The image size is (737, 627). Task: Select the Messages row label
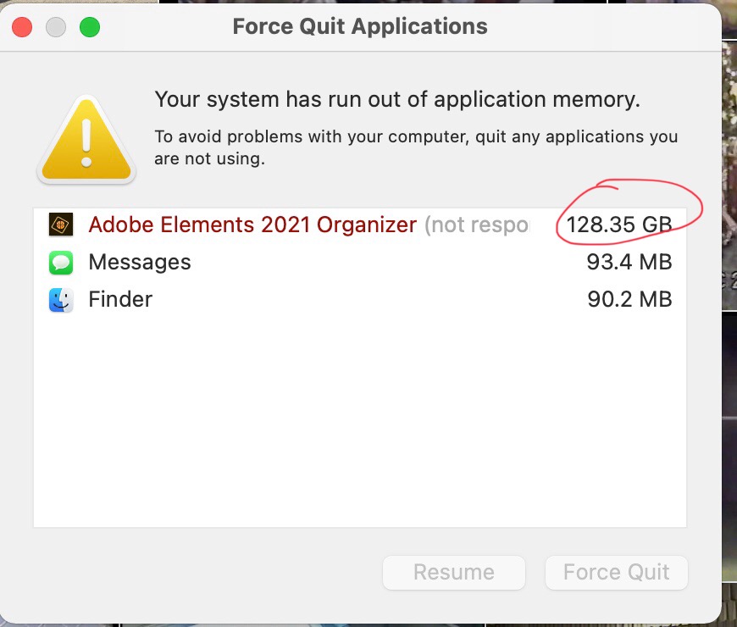[140, 263]
